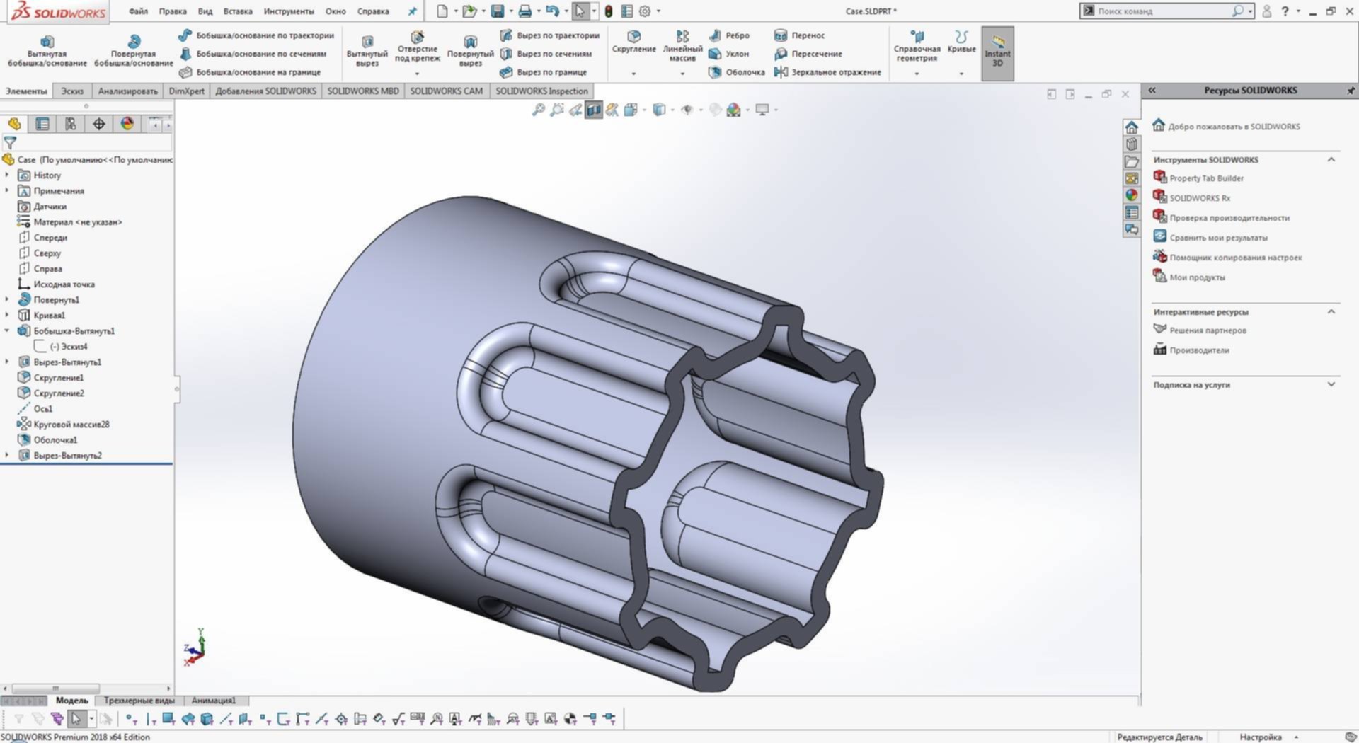The height and width of the screenshot is (743, 1359).
Task: Open PropertyManager tab icon in left panel
Action: click(x=42, y=124)
